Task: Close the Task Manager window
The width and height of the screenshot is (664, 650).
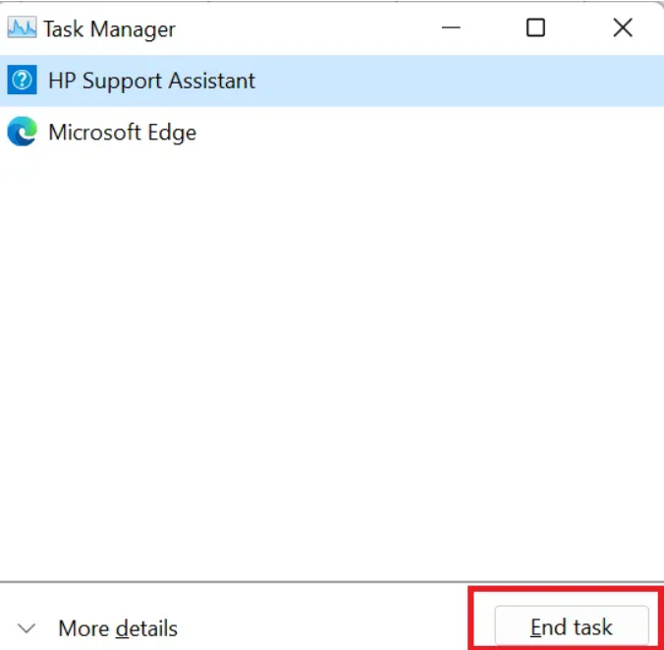Action: 622,28
